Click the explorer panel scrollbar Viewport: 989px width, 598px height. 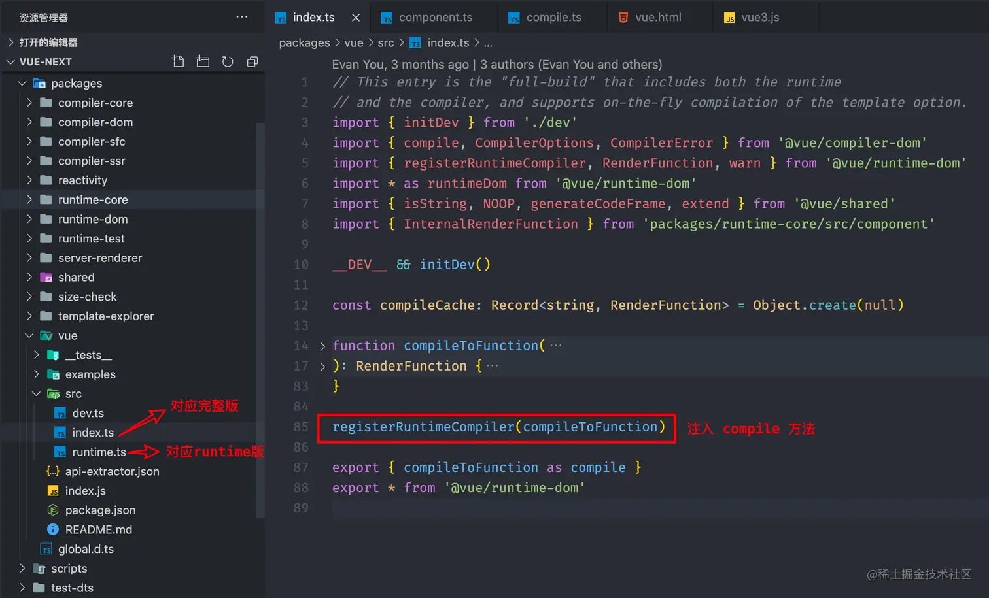(x=260, y=320)
